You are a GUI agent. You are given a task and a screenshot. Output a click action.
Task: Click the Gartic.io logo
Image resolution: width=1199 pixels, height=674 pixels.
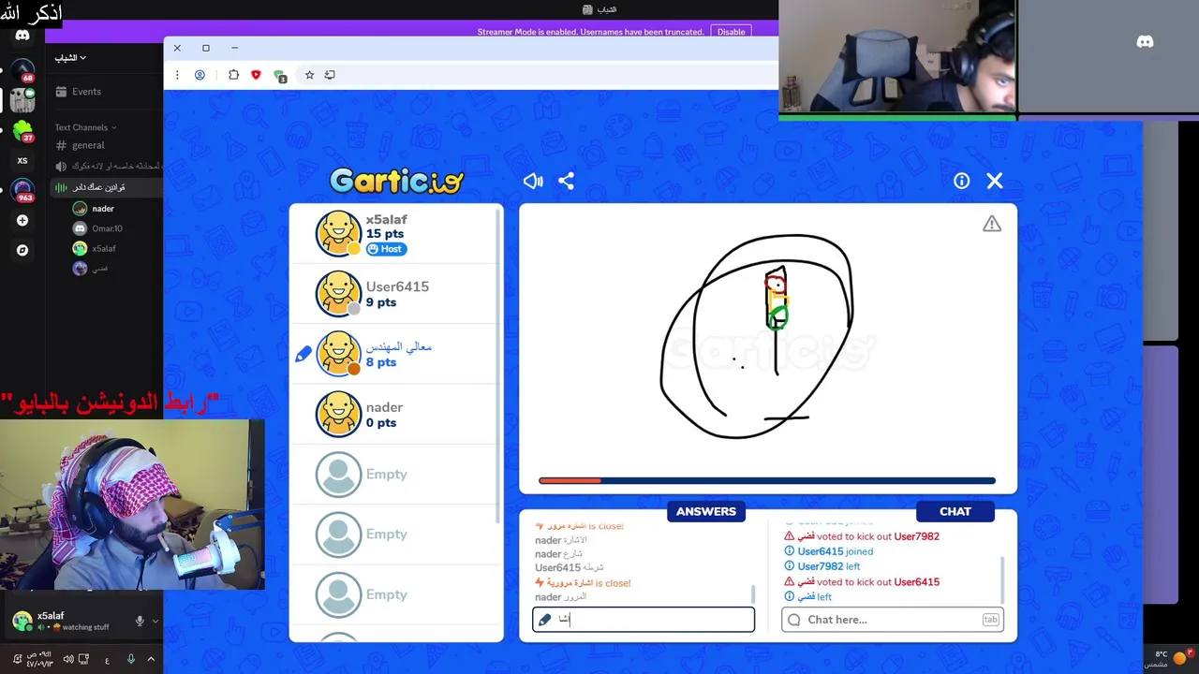[x=396, y=180]
